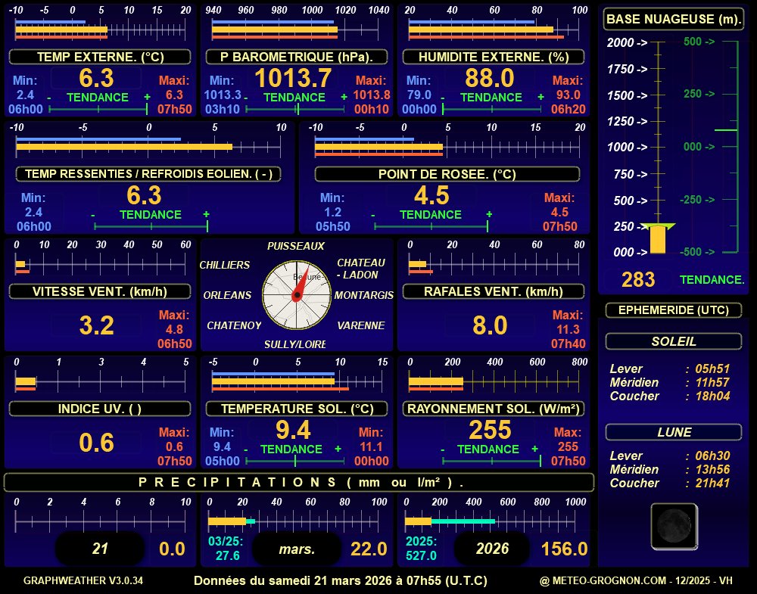Open the SOLEIL ephemeris section header
This screenshot has width=757, height=594.
[673, 341]
